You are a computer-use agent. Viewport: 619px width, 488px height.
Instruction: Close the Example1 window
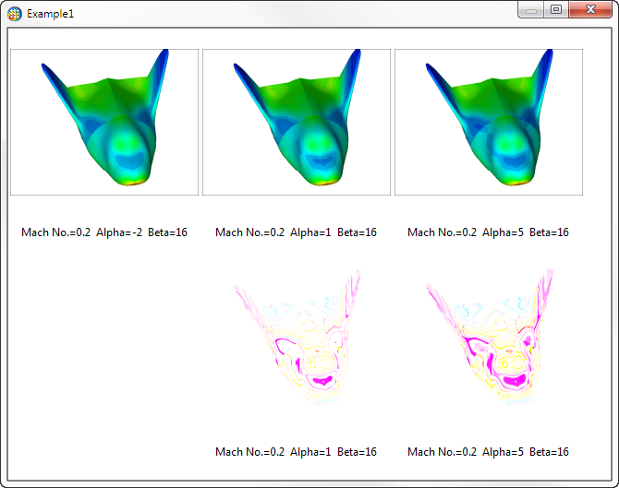pyautogui.click(x=590, y=10)
